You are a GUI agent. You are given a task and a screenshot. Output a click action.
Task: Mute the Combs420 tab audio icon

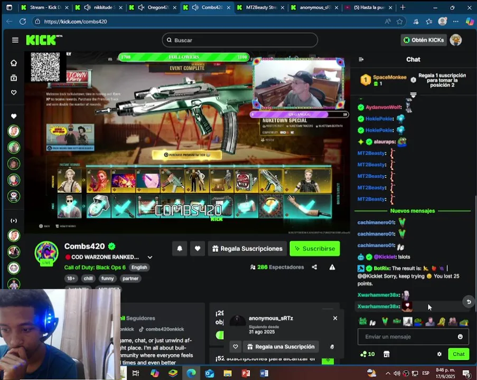(195, 7)
